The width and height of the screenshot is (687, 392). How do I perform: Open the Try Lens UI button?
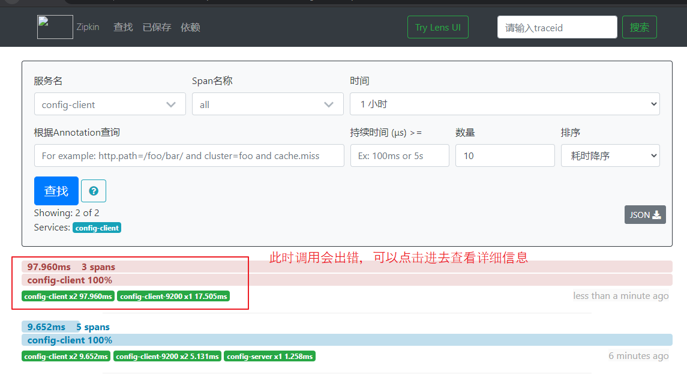coord(437,27)
